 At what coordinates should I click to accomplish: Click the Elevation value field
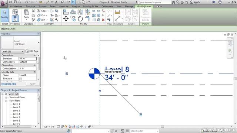[28, 58]
